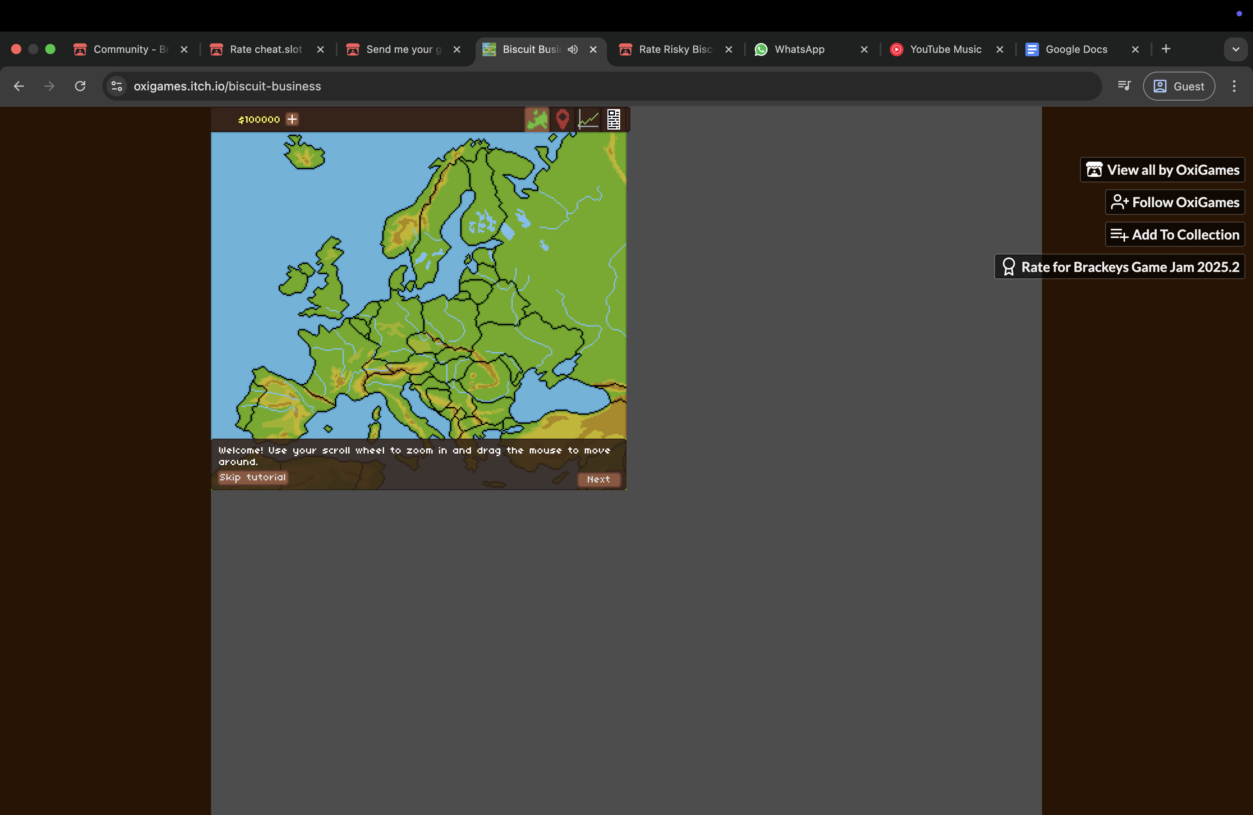1253x815 pixels.
Task: Mute the Biscuit Business tab audio
Action: click(573, 49)
